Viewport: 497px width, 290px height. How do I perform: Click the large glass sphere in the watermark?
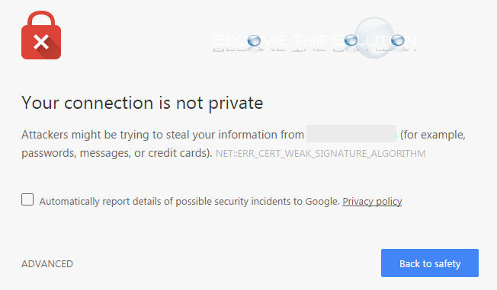point(374,38)
